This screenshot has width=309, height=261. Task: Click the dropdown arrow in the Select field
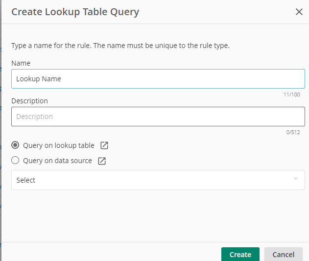(x=296, y=179)
